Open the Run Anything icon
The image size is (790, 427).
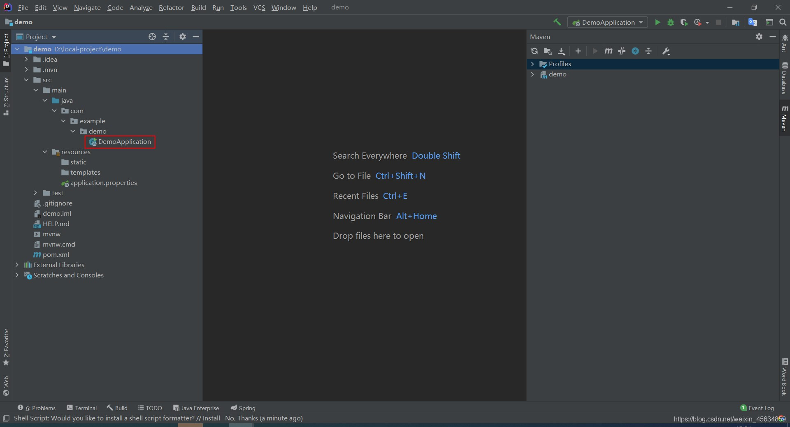[x=769, y=22]
